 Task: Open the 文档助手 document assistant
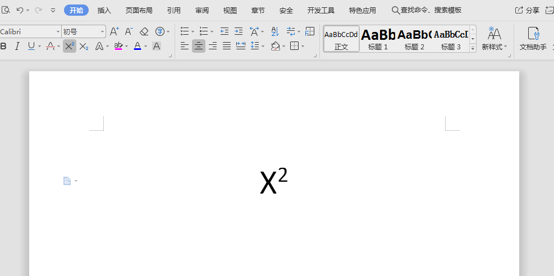pos(533,38)
